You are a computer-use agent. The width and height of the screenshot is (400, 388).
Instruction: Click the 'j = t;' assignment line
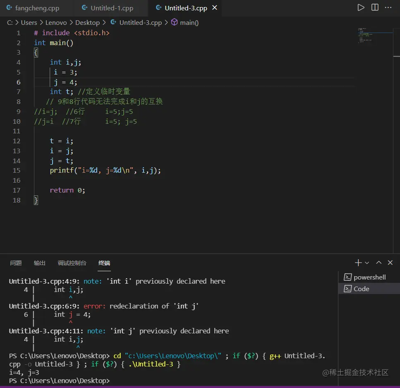62,161
